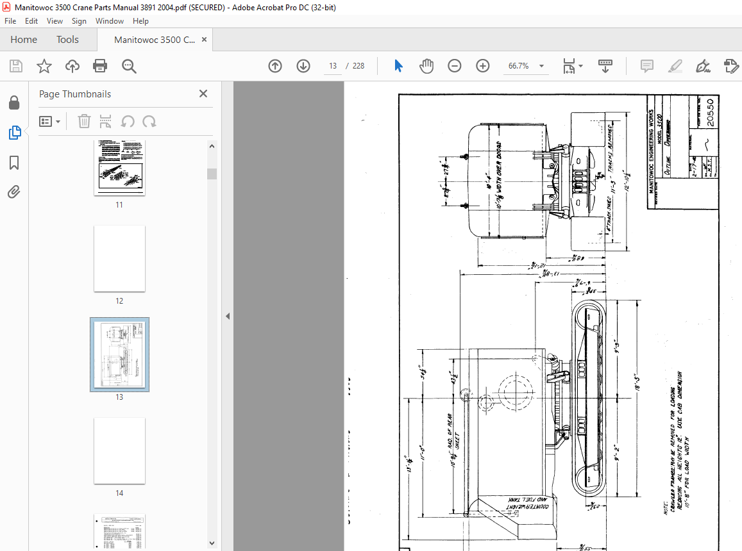Rotate page clockwise
742x551 pixels.
click(149, 122)
